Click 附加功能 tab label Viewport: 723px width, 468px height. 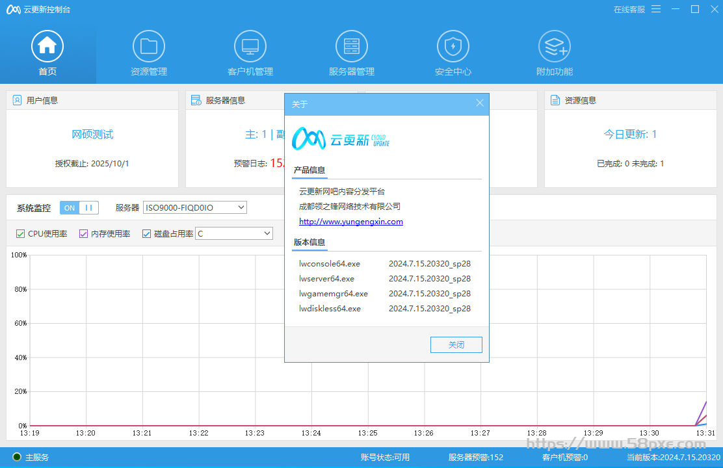[554, 71]
